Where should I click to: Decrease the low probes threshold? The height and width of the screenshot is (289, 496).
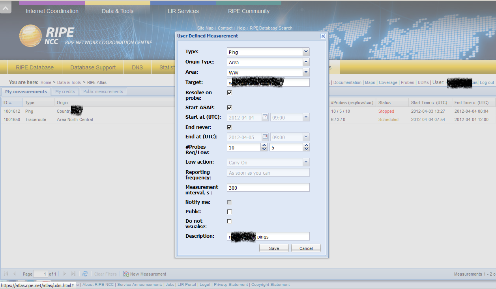tap(306, 149)
